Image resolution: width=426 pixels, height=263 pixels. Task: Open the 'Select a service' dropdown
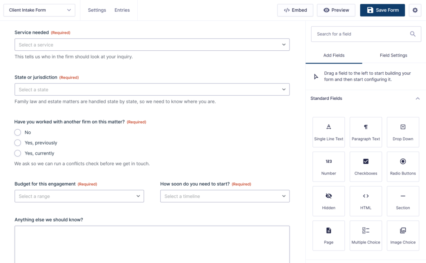152,44
